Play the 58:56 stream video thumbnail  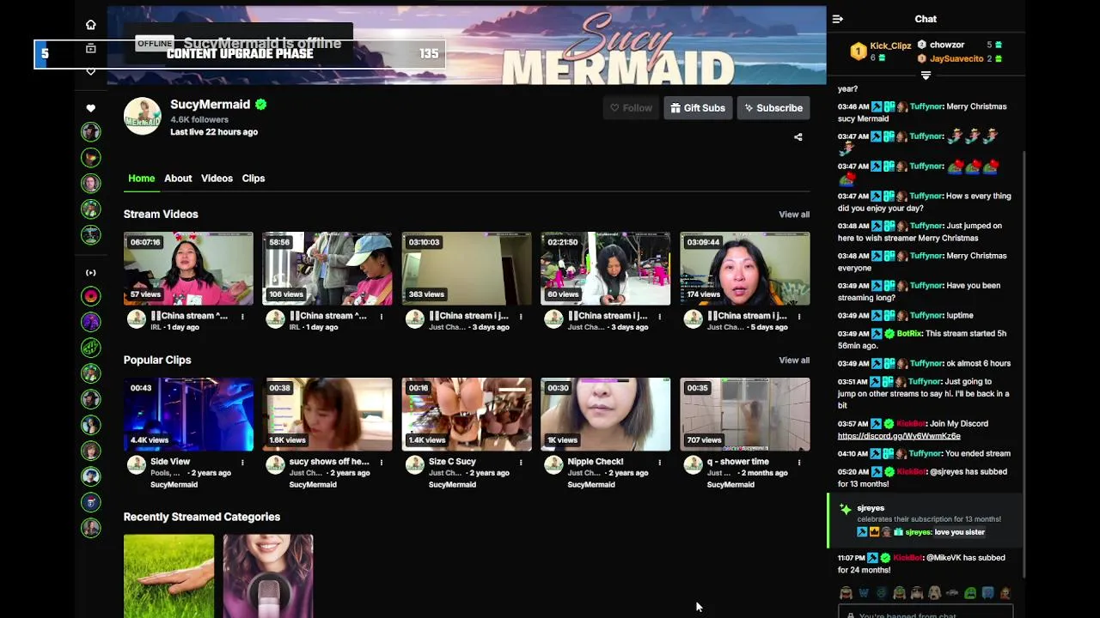point(327,269)
